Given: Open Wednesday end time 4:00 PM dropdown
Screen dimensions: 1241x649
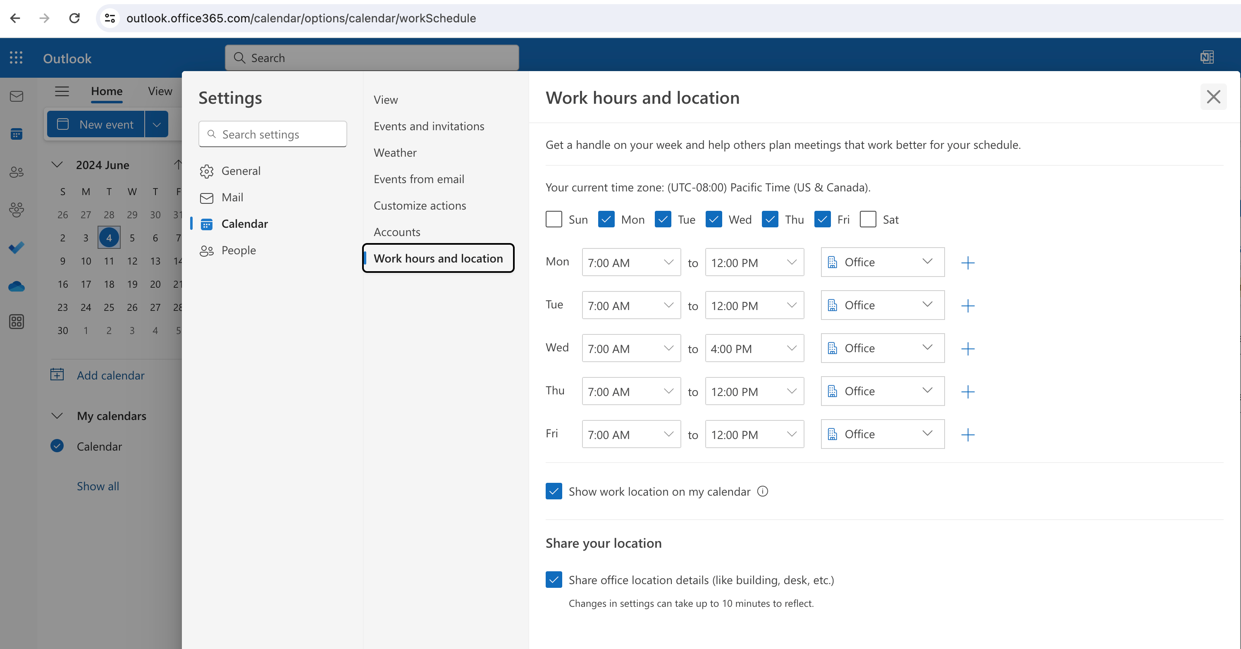Looking at the screenshot, I should click(x=754, y=348).
